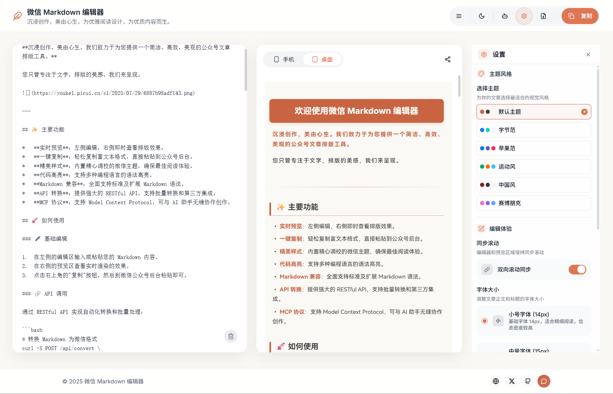Click the 同步滚动 section label
This screenshot has height=394, width=613.
(488, 243)
